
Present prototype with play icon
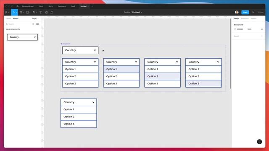pyautogui.click(x=253, y=12)
